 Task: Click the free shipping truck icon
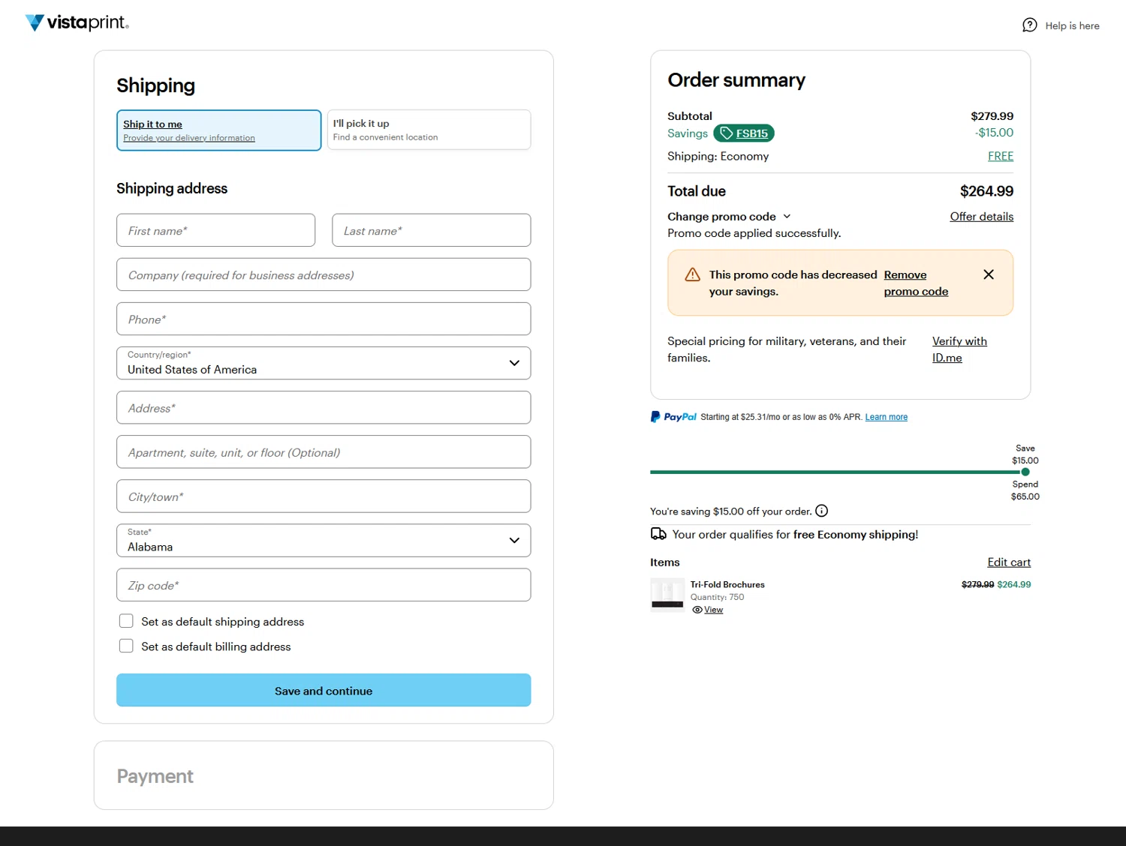[658, 534]
